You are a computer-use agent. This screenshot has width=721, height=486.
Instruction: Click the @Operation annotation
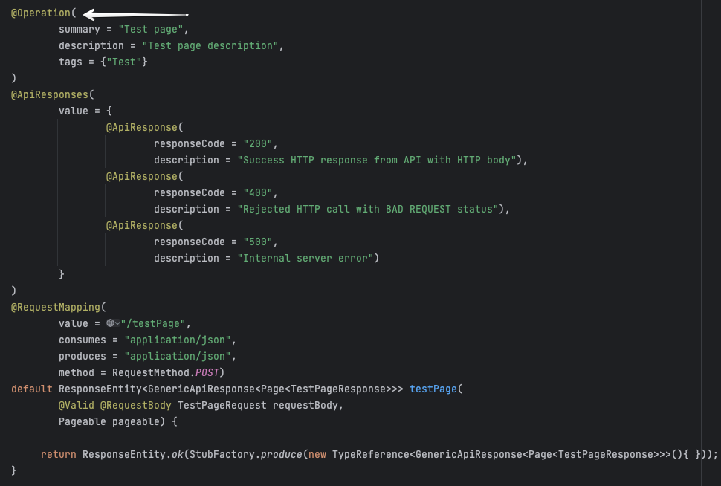[40, 13]
